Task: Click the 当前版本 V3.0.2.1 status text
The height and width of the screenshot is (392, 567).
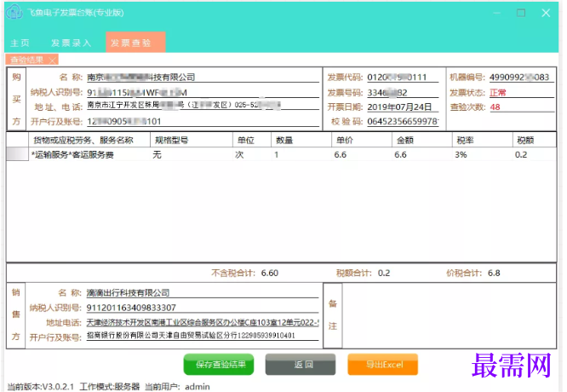Action: click(x=41, y=387)
